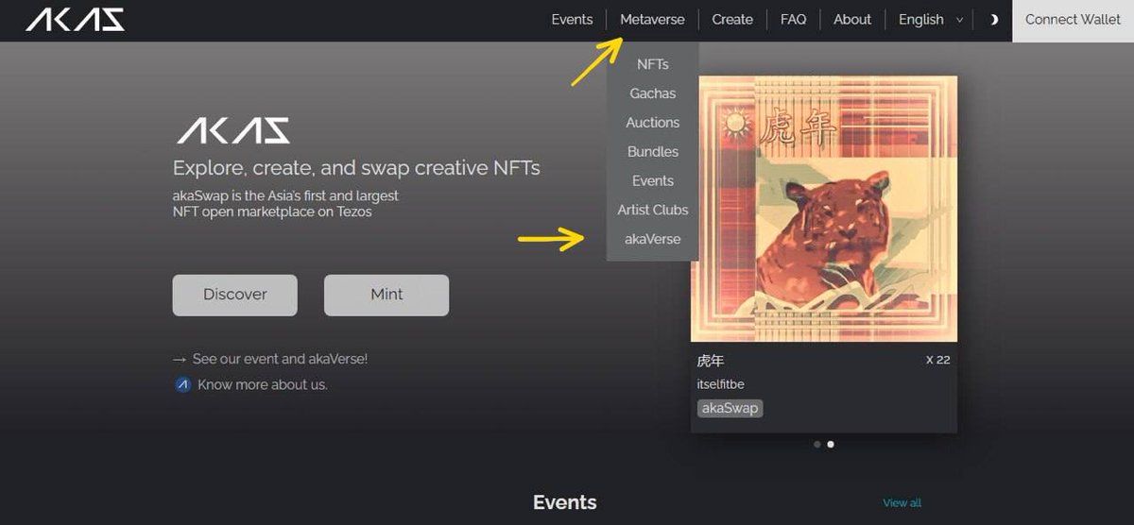Click the akaSwap tag on NFT card

tap(730, 409)
